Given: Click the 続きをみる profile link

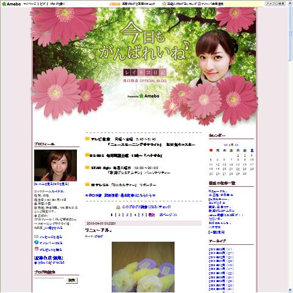Looking at the screenshot, I should coord(52,228).
